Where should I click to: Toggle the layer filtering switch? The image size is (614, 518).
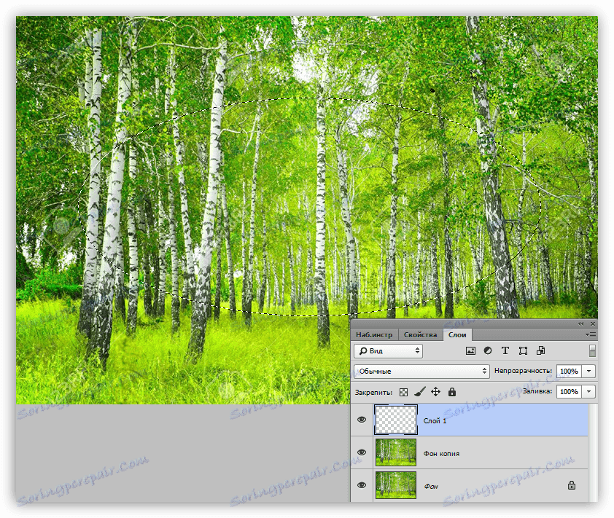pos(592,351)
